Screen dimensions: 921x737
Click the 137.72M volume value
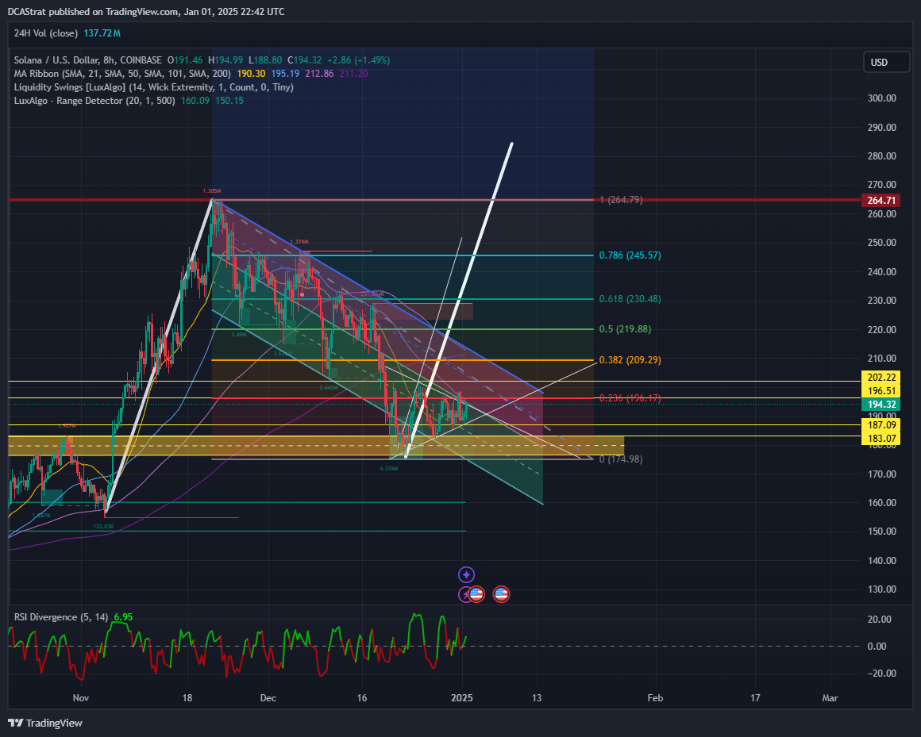[102, 33]
